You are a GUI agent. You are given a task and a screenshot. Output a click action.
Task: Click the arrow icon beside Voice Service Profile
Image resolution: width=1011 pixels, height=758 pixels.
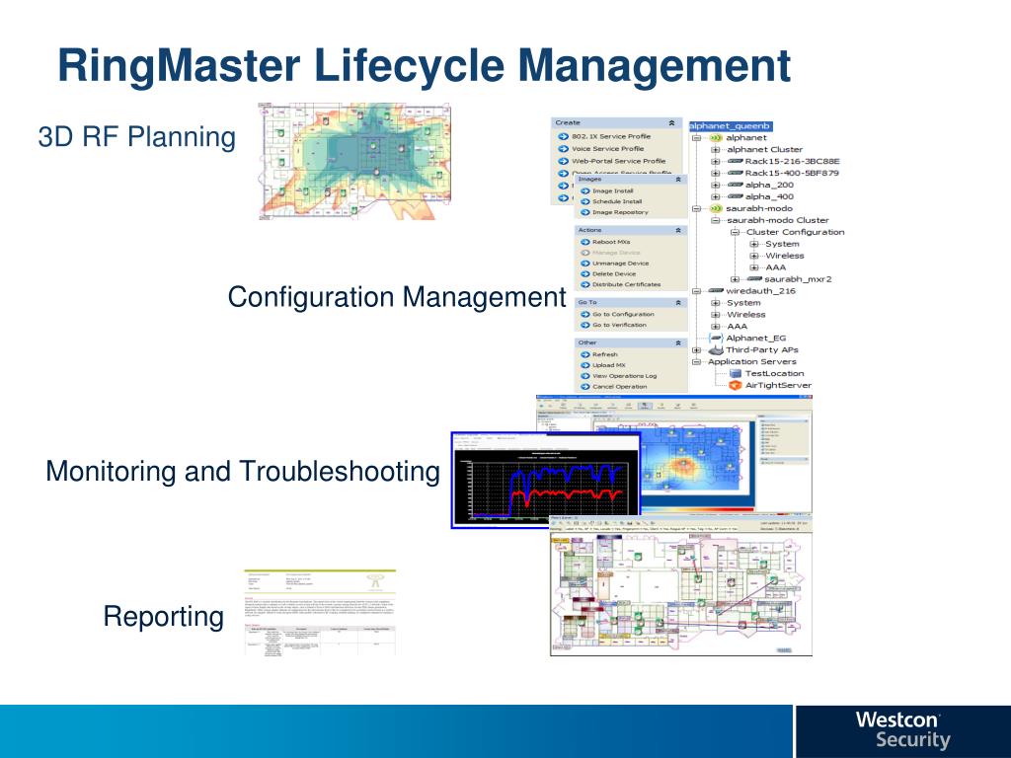click(562, 149)
